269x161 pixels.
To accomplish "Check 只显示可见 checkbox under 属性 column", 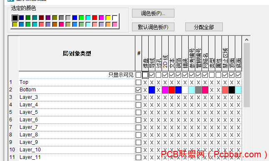I will [218, 75].
